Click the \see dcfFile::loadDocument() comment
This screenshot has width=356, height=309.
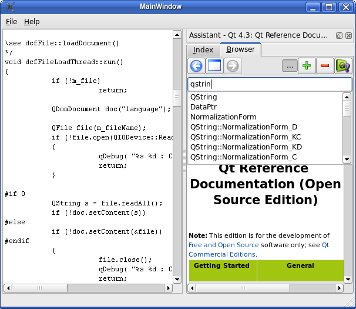pyautogui.click(x=62, y=43)
